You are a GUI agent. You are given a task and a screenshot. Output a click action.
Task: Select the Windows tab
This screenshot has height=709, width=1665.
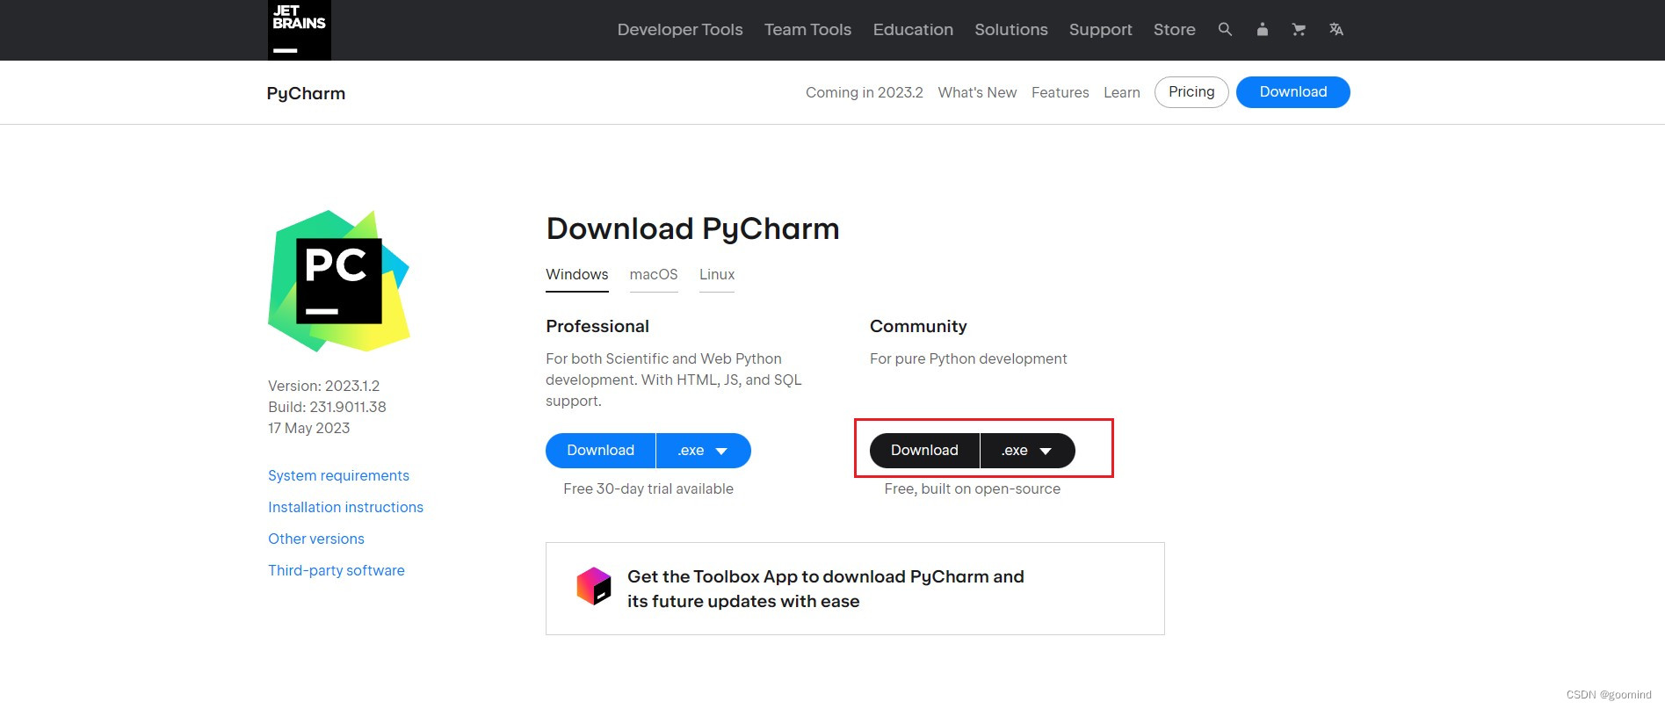coord(577,275)
